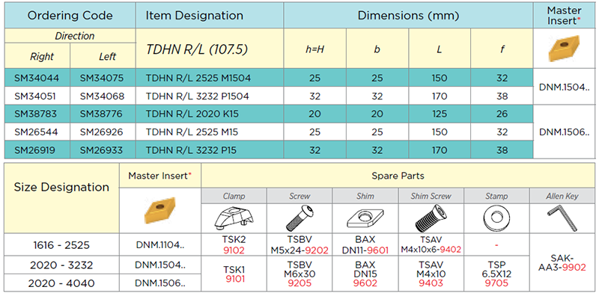
Task: Click the DNM.1506.. cell in top table
Action: click(x=565, y=132)
